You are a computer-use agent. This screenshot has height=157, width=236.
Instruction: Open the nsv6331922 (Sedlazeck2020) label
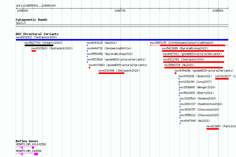pyautogui.click(x=37, y=37)
